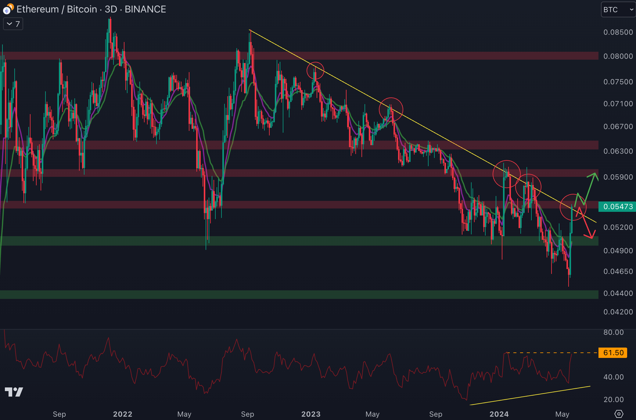Viewport: 636px width, 420px height.
Task: Click the 3D interval label in title
Action: coord(111,9)
